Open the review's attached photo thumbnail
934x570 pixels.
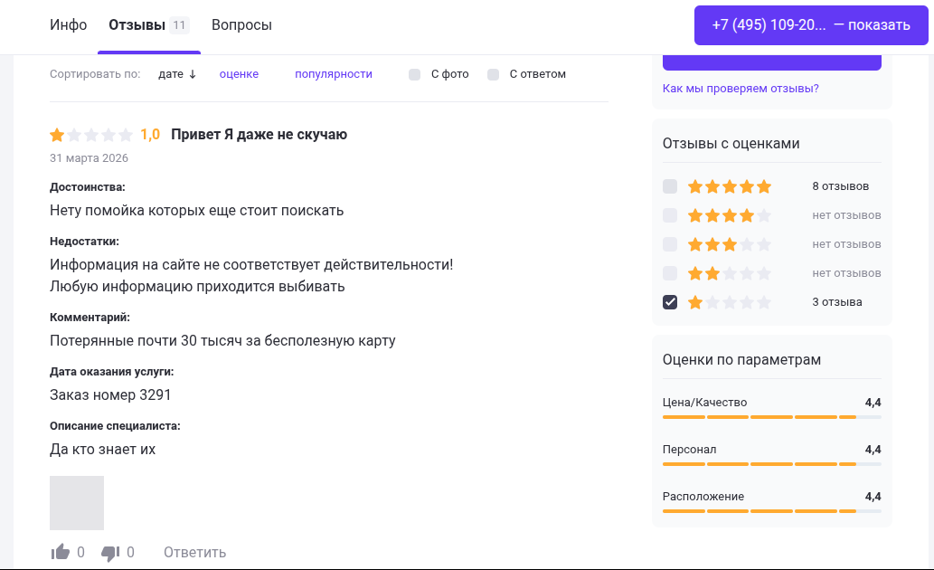(77, 503)
